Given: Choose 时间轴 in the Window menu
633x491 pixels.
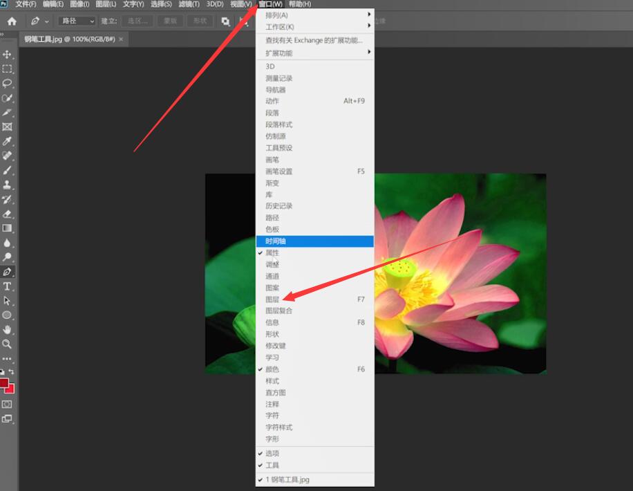Looking at the screenshot, I should click(x=314, y=241).
